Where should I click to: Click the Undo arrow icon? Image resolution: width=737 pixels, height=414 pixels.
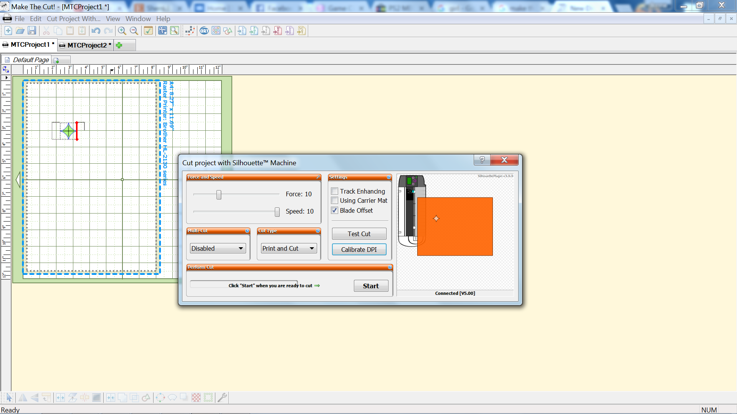pyautogui.click(x=96, y=31)
